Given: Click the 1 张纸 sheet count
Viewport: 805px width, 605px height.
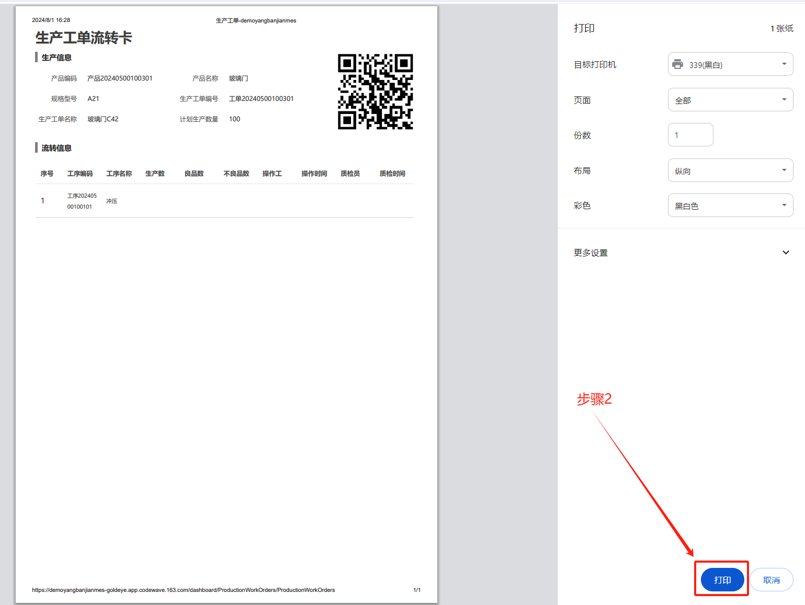Looking at the screenshot, I should click(782, 28).
